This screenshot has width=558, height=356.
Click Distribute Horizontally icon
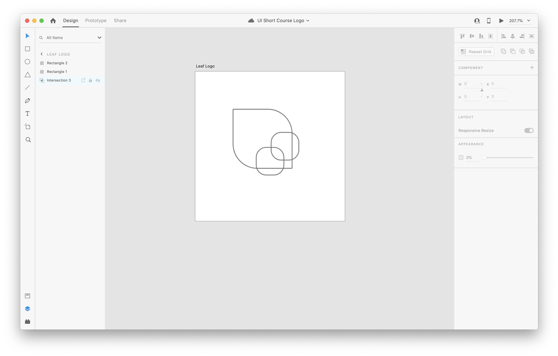coord(490,36)
